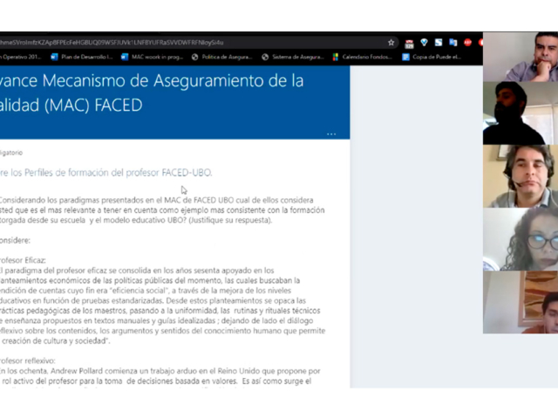This screenshot has width=558, height=419.
Task: Select video tile of man wearing headset
Action: pyautogui.click(x=521, y=176)
